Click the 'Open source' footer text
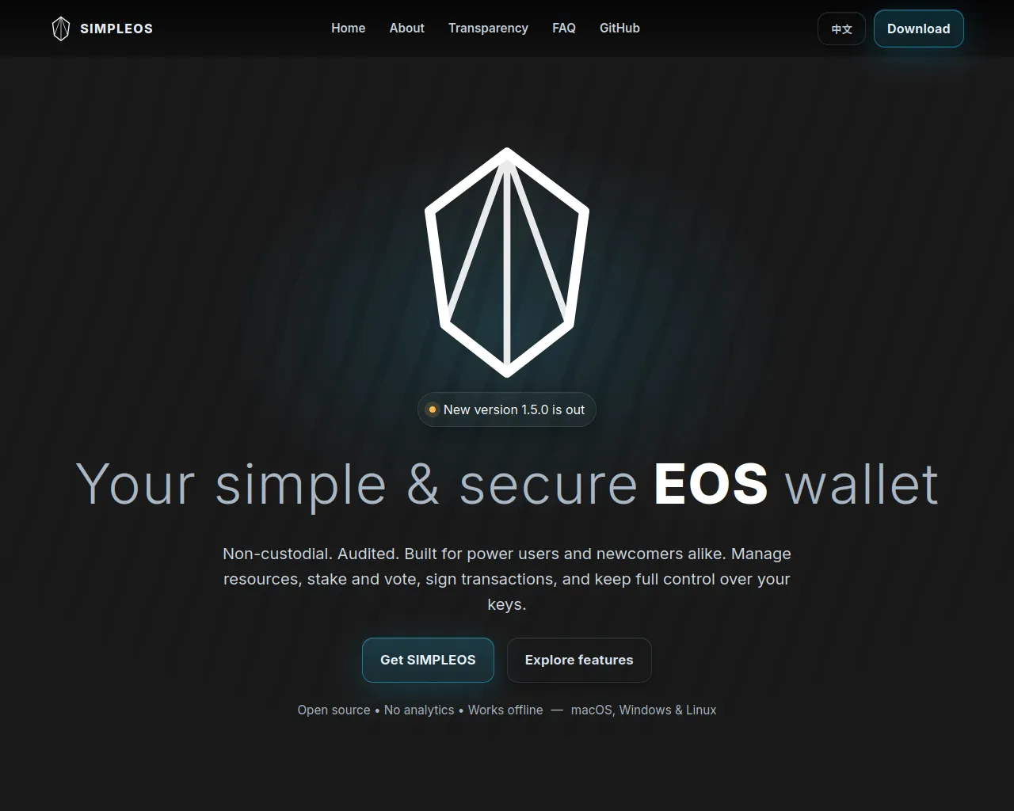This screenshot has width=1014, height=811. 334,710
